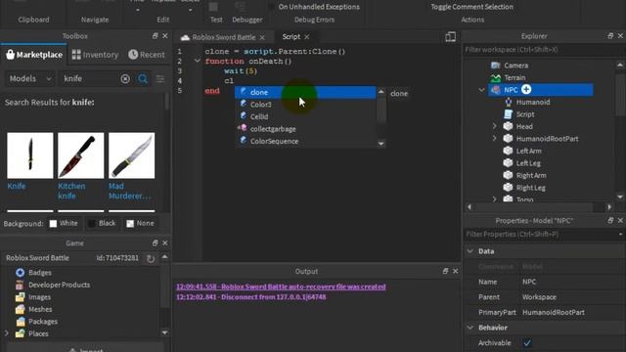This screenshot has height=352, width=626.
Task: Select White background option
Action: [x=64, y=224]
